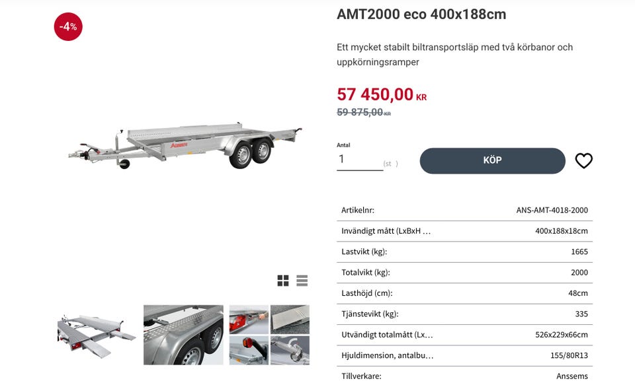635x383 pixels.
Task: Expand truncated Hjuldimension label
Action: click(388, 355)
